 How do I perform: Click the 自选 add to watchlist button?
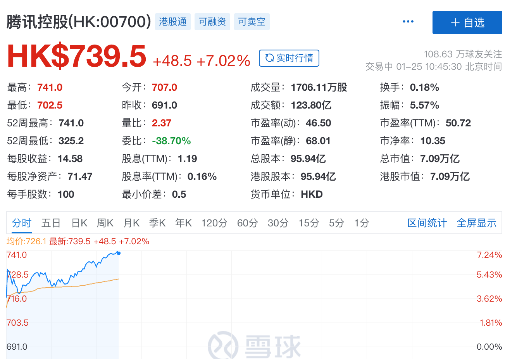[x=467, y=22]
